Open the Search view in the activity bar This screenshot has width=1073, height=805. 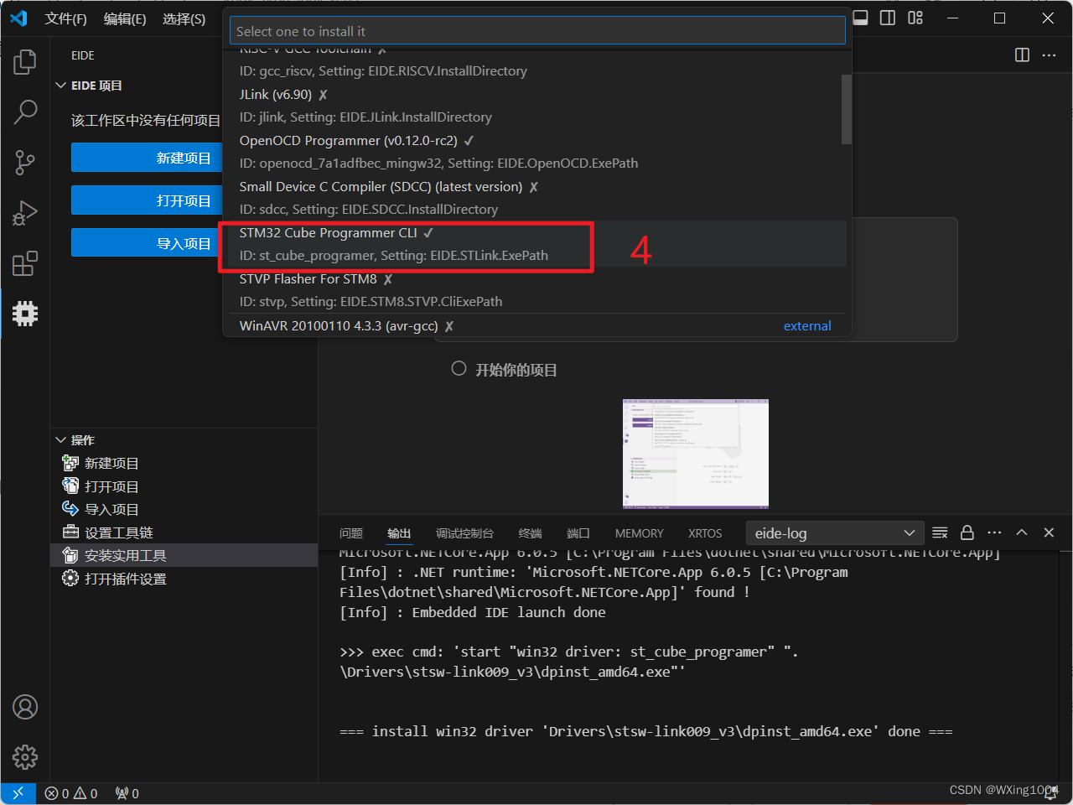coord(25,112)
